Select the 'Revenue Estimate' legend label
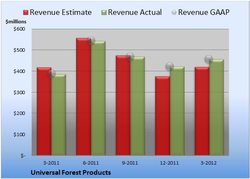This screenshot has width=250, height=179. (61, 12)
